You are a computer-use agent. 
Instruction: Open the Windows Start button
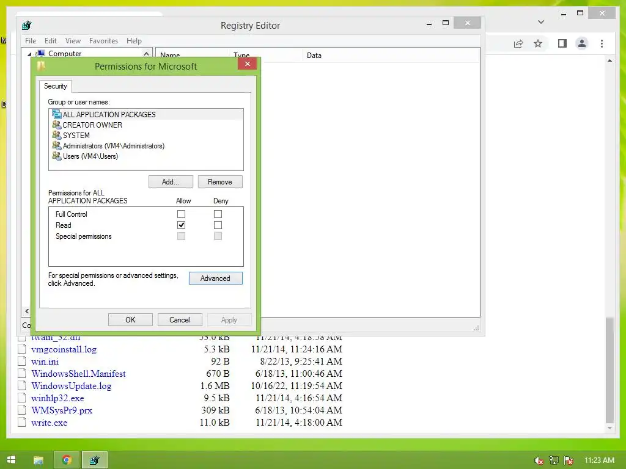click(x=11, y=460)
